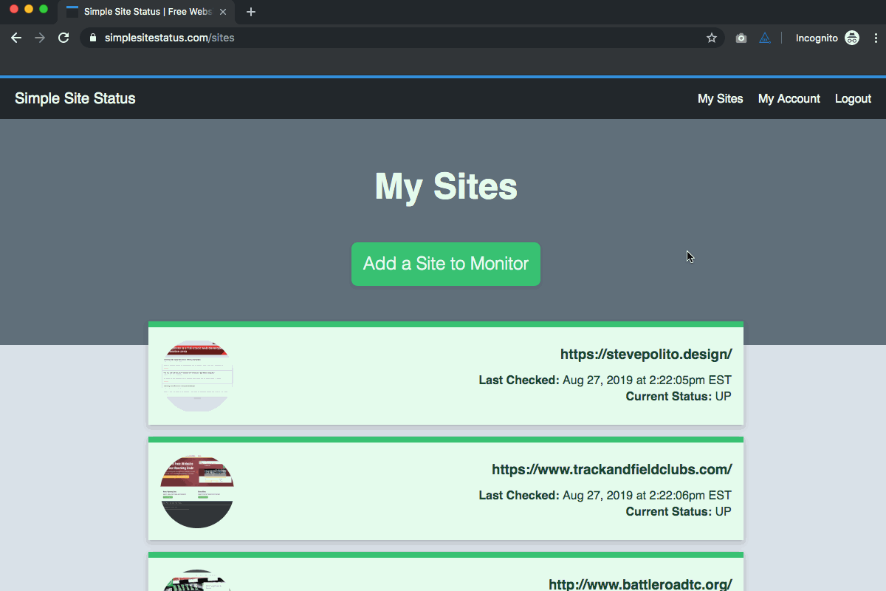Image resolution: width=886 pixels, height=591 pixels.
Task: Click Add a Site to Monitor button
Action: coord(446,264)
